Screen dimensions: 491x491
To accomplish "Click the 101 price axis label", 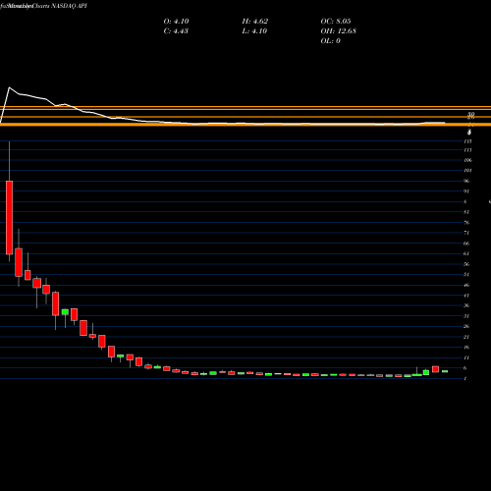I will click(467, 170).
